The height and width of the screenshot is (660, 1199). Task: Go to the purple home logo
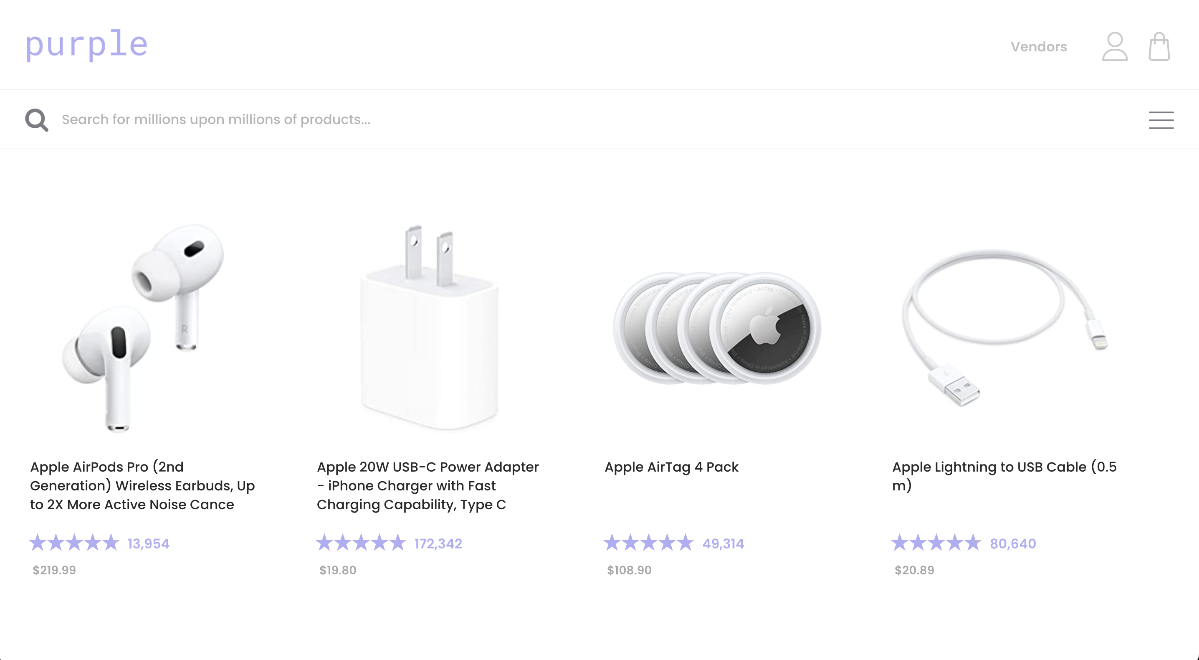click(x=86, y=45)
